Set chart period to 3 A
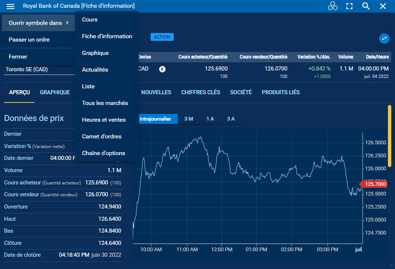Image resolution: width=395 pixels, height=269 pixels. click(x=231, y=119)
